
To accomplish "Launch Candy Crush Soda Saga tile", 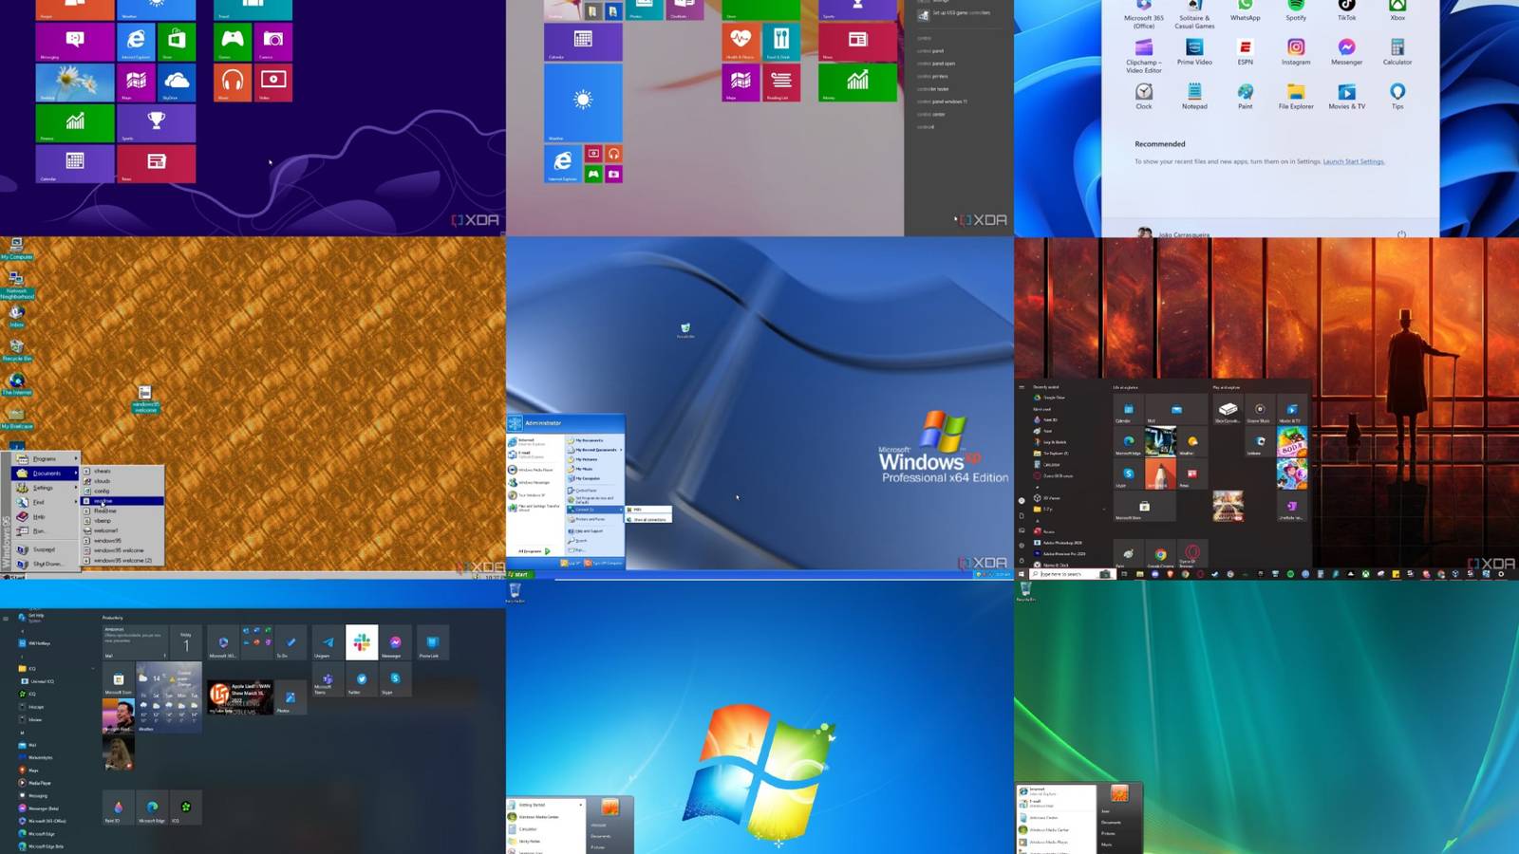I will [x=1291, y=441].
